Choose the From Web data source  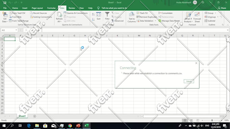[15, 17]
